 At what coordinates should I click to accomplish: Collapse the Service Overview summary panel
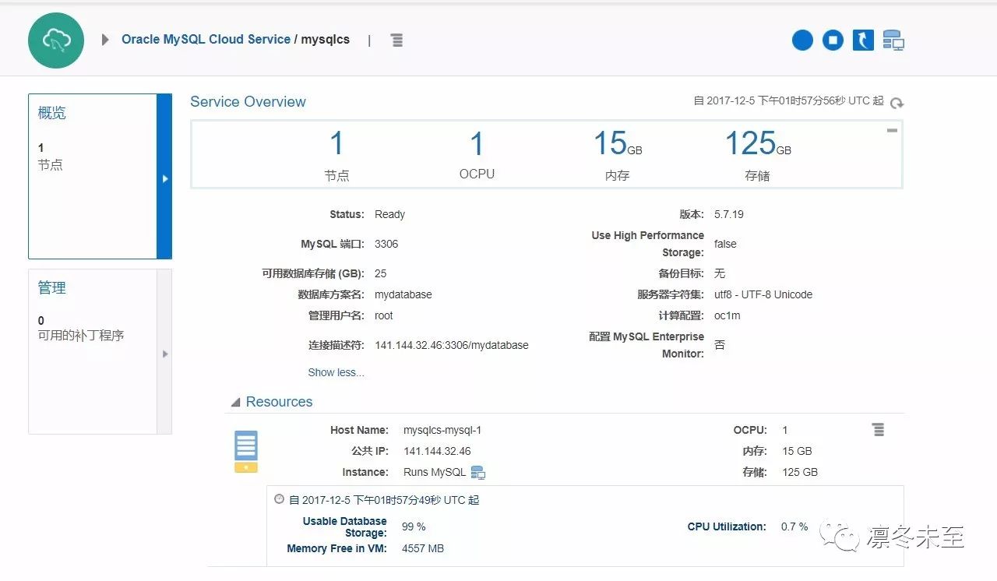click(892, 130)
